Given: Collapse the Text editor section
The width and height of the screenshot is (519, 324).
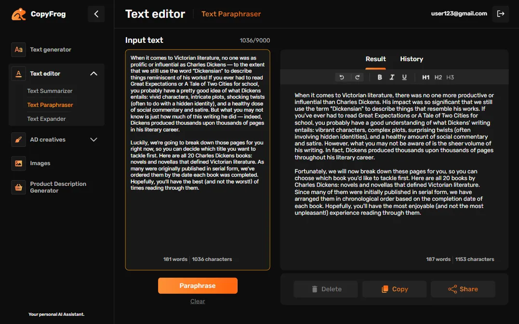Looking at the screenshot, I should click(x=93, y=73).
